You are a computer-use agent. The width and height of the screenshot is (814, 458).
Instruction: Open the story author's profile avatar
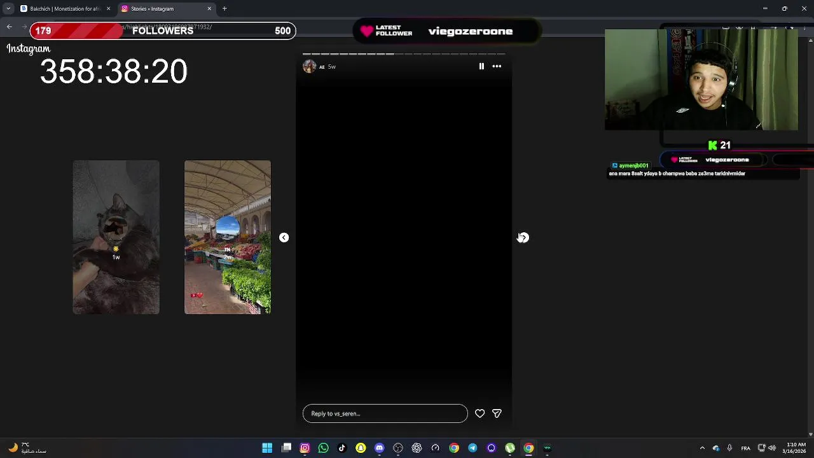pyautogui.click(x=310, y=66)
